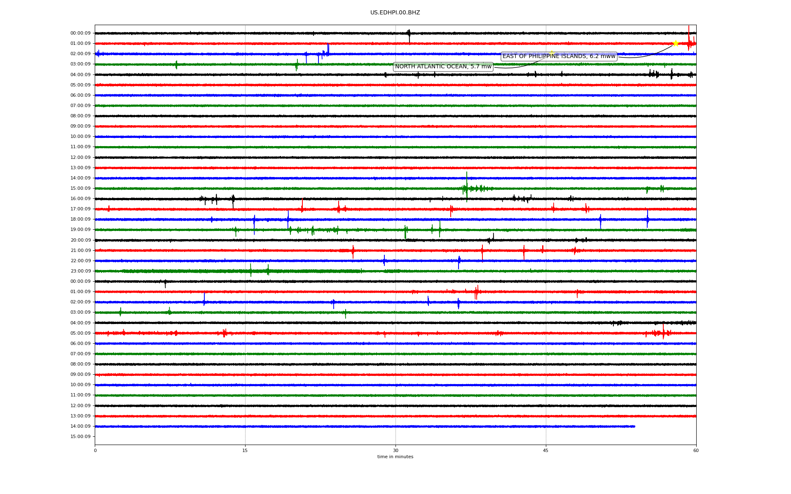The width and height of the screenshot is (791, 494).
Task: Click the row label 17:00:09
Action: (x=80, y=209)
